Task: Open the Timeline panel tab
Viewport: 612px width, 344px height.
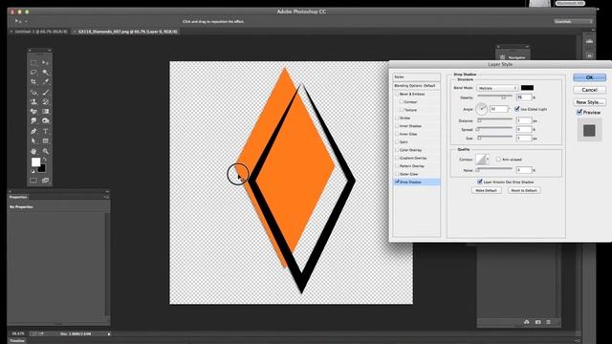Action: point(17,341)
